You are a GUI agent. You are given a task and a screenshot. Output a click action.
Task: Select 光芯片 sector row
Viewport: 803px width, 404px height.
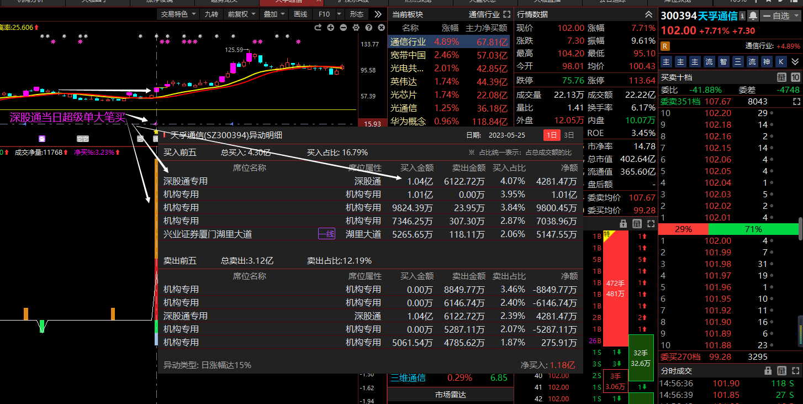click(449, 95)
